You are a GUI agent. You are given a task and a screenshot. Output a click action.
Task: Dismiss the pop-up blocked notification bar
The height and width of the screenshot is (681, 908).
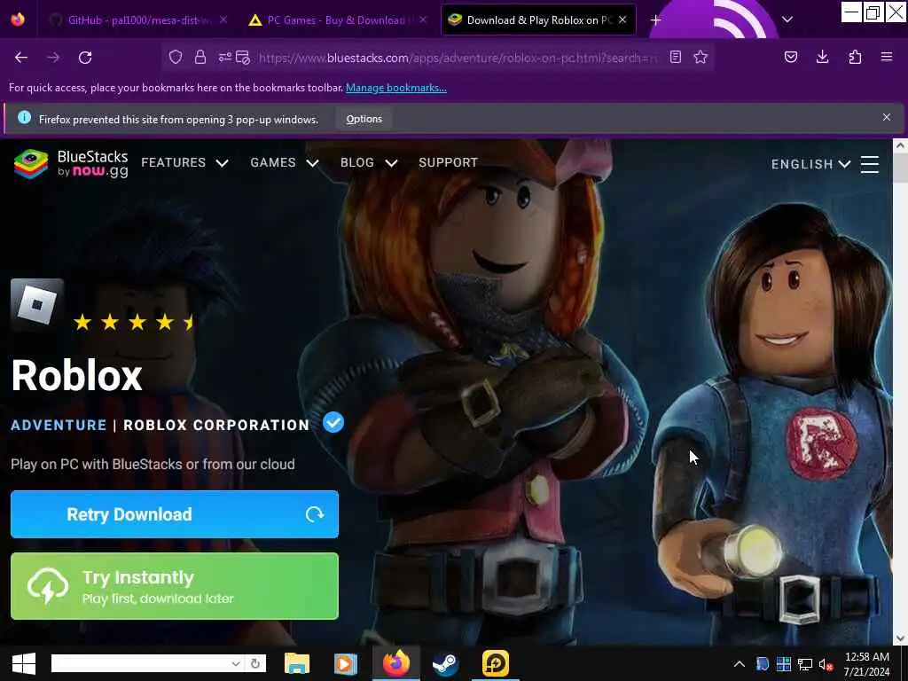(x=887, y=118)
